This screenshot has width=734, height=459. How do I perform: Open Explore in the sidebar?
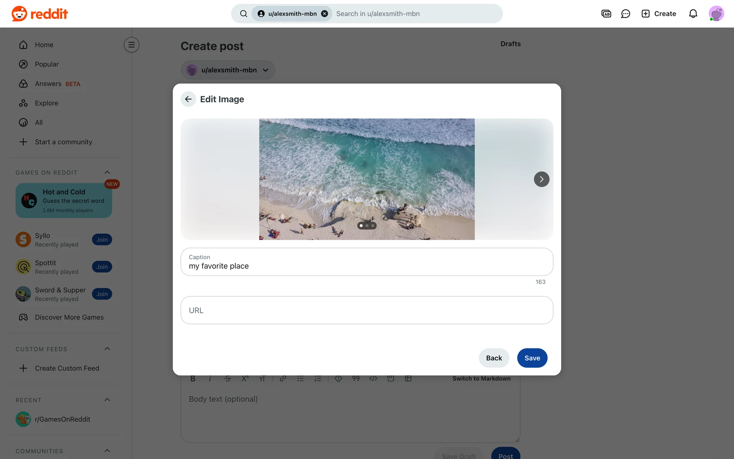click(46, 103)
